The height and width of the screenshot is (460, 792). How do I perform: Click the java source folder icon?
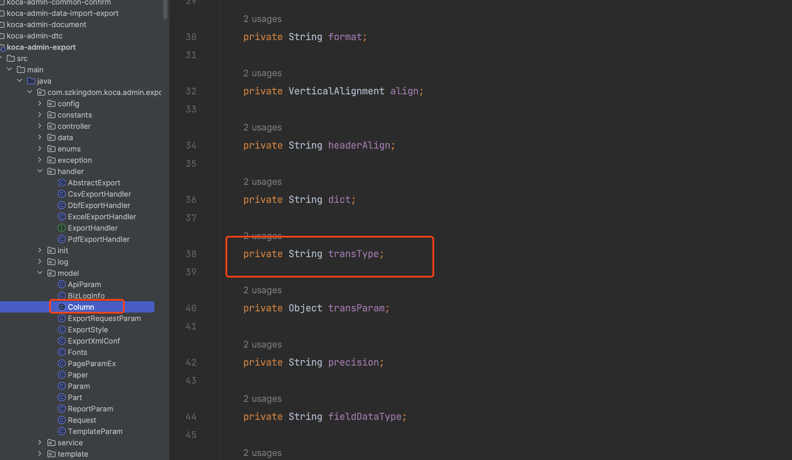click(31, 81)
